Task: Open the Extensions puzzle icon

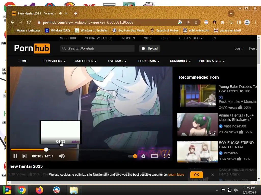Action: (x=222, y=22)
